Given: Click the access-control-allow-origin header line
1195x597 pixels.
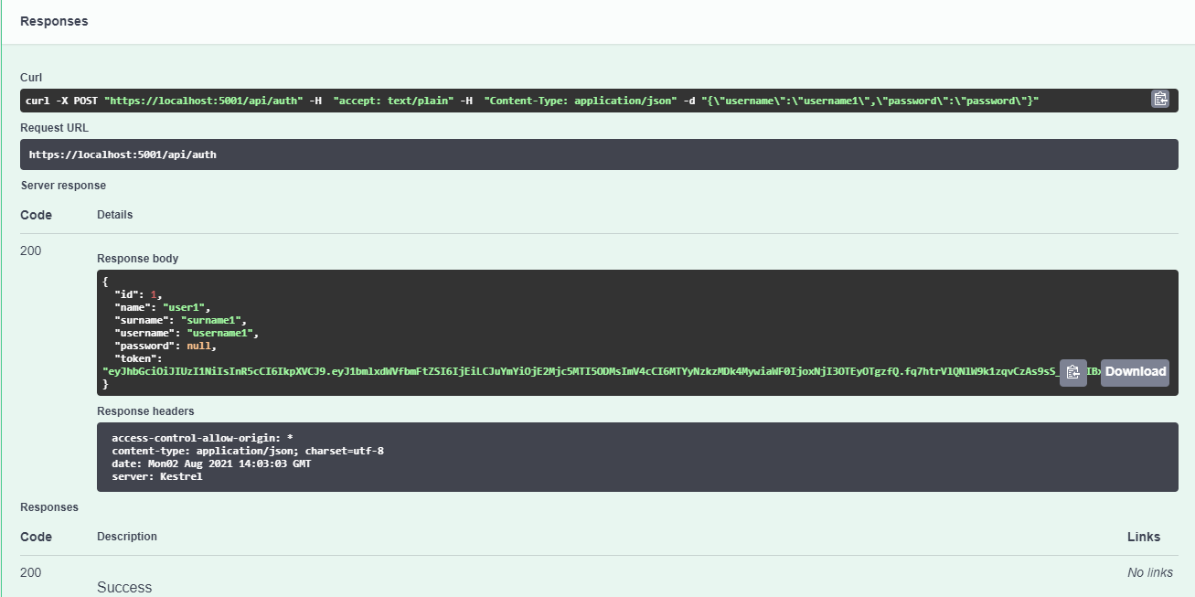Looking at the screenshot, I should click(x=202, y=438).
